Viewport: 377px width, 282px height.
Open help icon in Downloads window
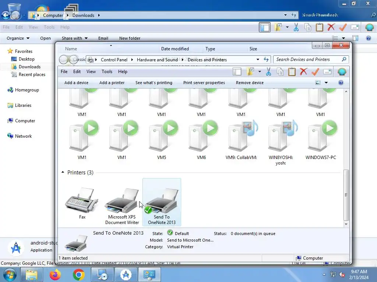pos(368,38)
